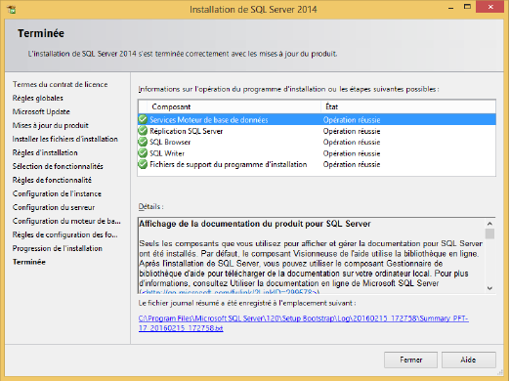Select the Services Moteur de base de données row
Image resolution: width=510 pixels, height=381 pixels.
[317, 119]
